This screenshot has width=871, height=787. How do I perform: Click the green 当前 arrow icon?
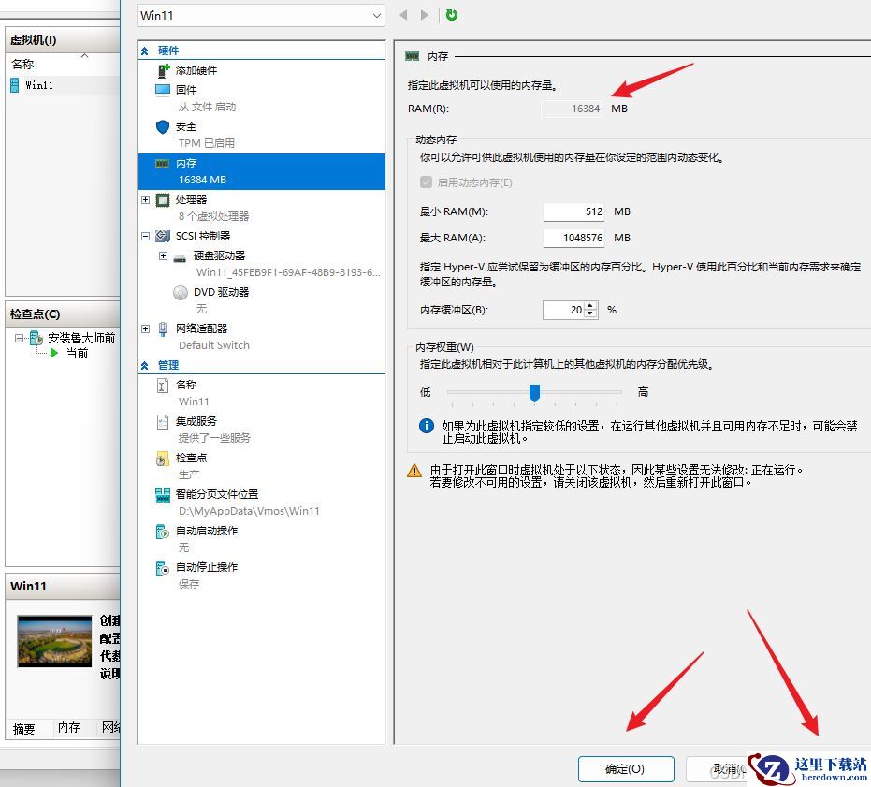coord(54,353)
